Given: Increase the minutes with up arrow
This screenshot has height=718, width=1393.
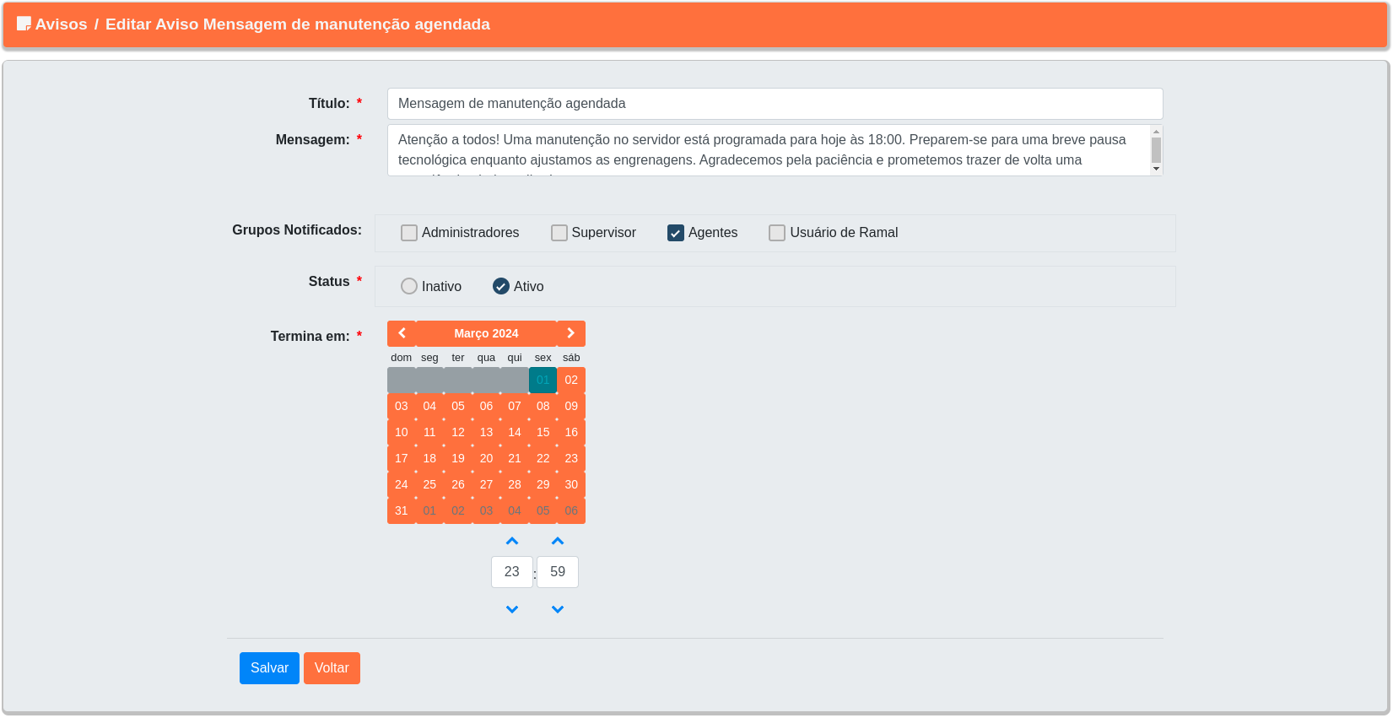Looking at the screenshot, I should [558, 541].
